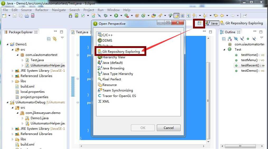
Task: Open the Android SDK Manager icon
Action: (70, 16)
